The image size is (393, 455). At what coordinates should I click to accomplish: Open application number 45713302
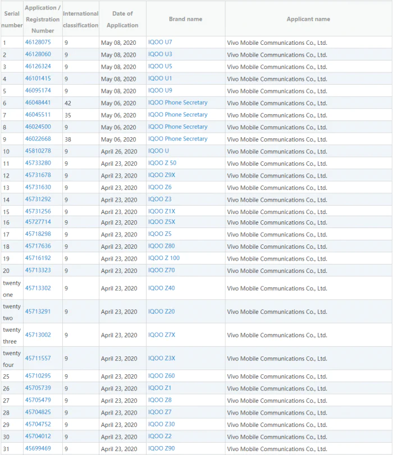click(38, 288)
